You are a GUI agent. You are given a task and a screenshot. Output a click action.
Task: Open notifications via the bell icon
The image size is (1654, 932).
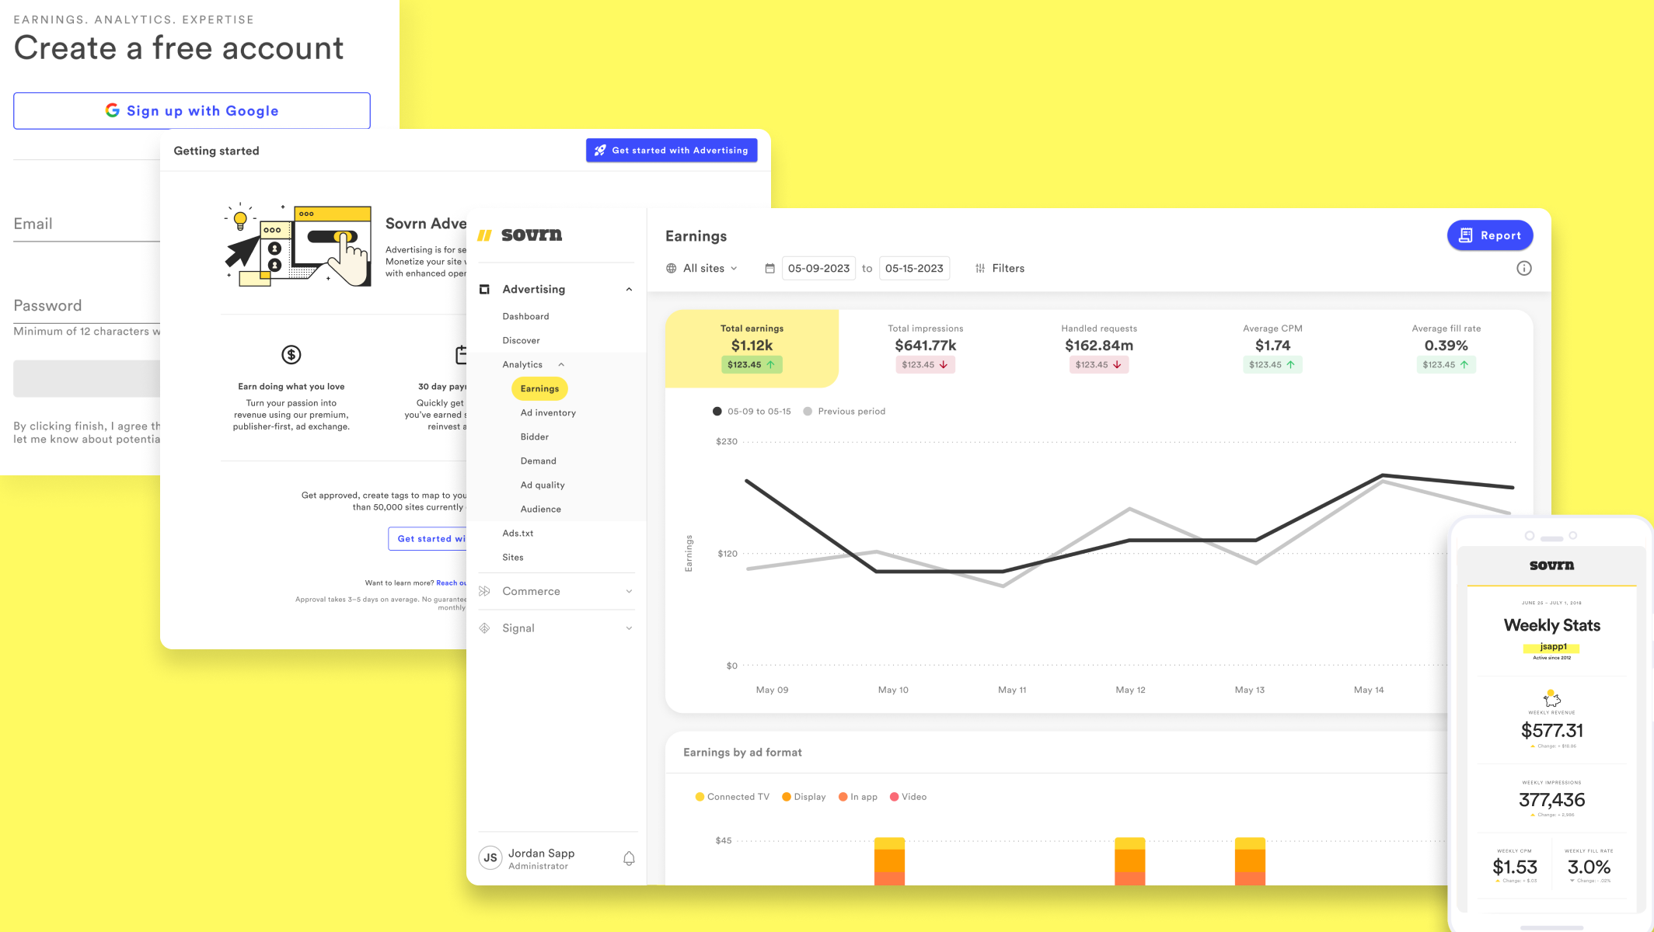[628, 857]
